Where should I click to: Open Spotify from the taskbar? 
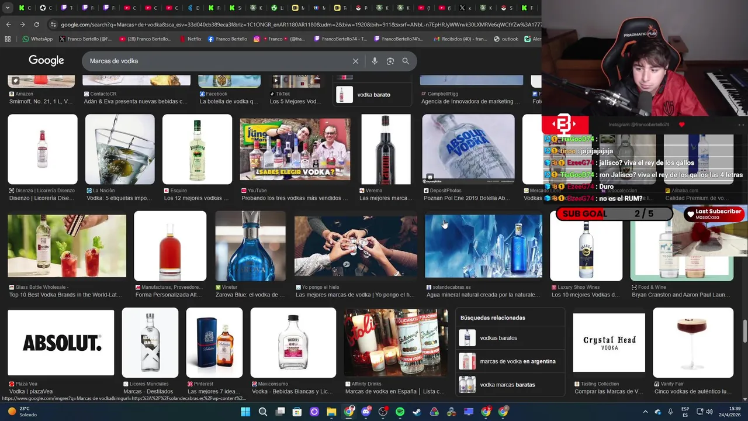coord(400,412)
